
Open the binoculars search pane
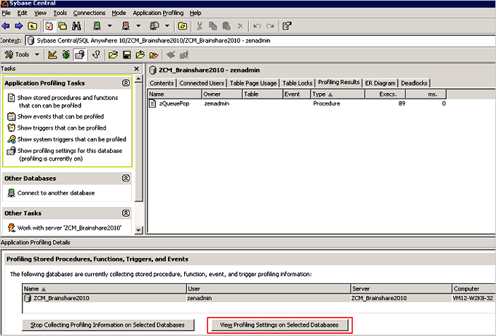coord(76,26)
